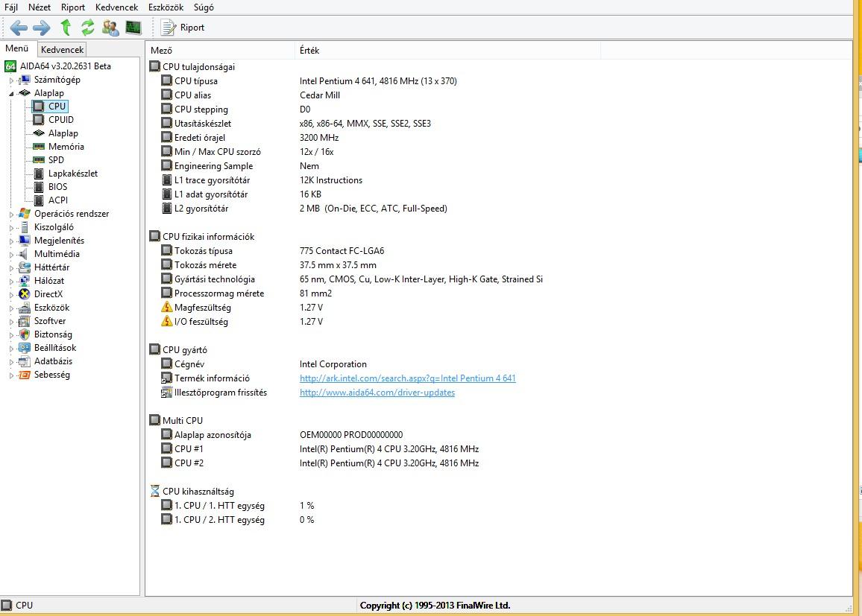Image resolution: width=862 pixels, height=616 pixels.
Task: Select the Memória module icon
Action: coord(39,147)
